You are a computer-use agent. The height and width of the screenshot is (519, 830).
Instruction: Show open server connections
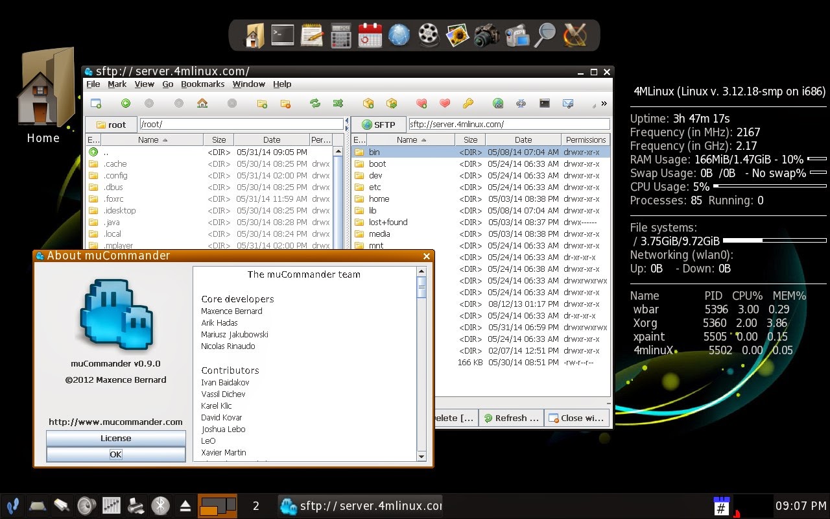pyautogui.click(x=521, y=103)
